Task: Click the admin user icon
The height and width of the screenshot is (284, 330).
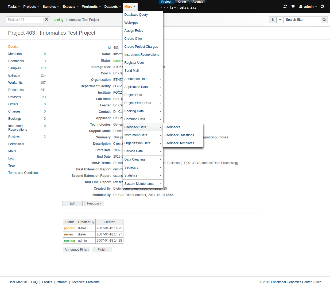Action: point(301,6)
